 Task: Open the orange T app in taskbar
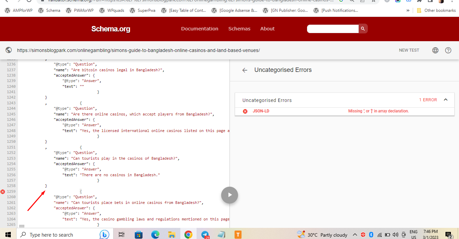pyautogui.click(x=238, y=234)
